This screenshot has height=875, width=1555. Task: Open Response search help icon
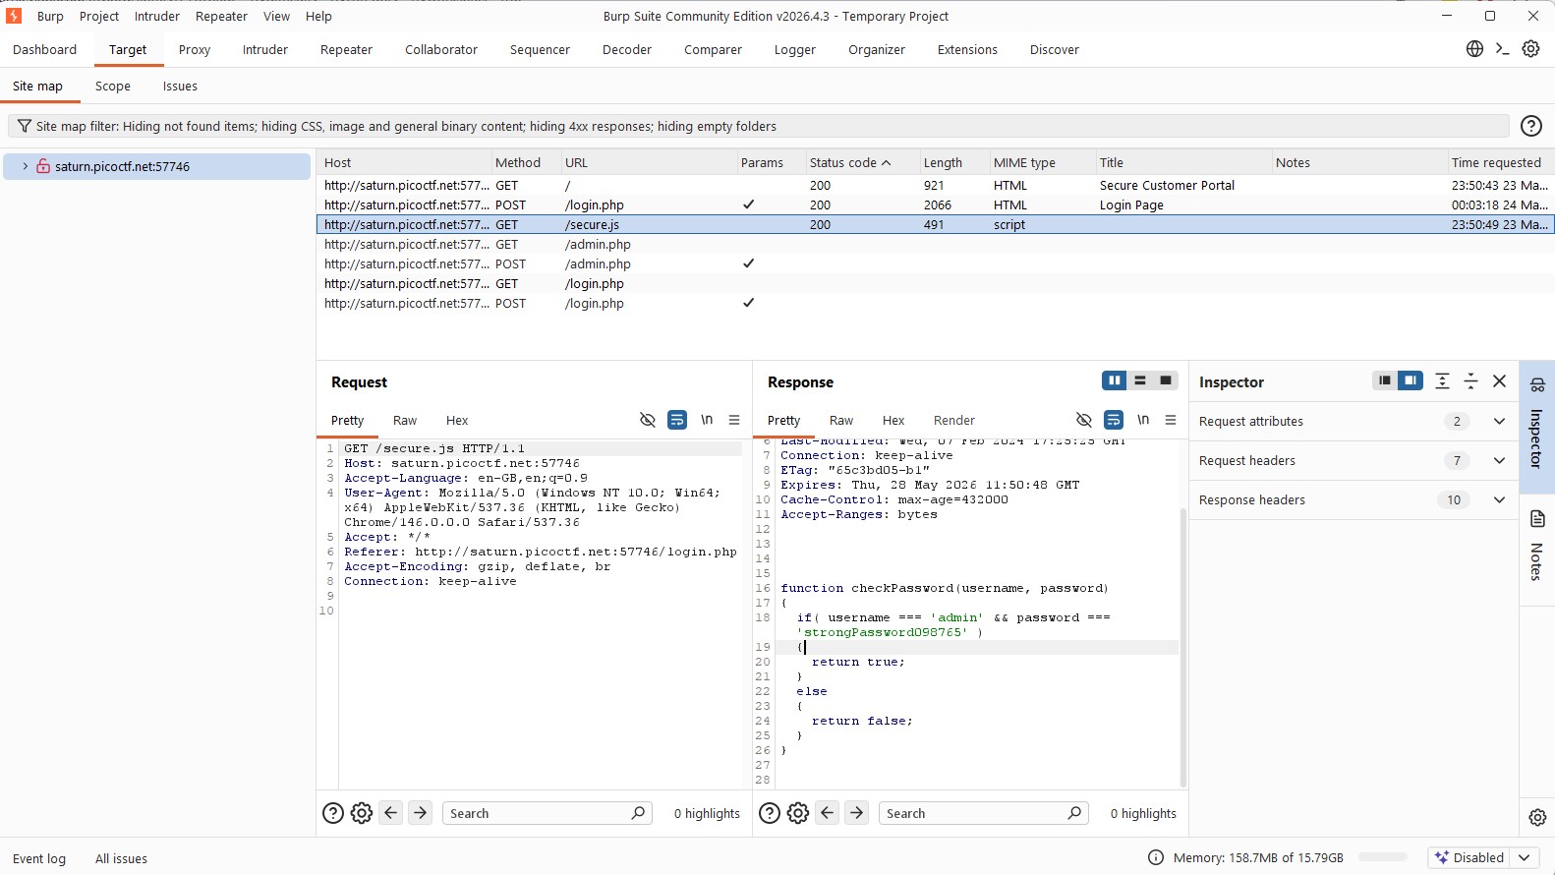coord(770,813)
